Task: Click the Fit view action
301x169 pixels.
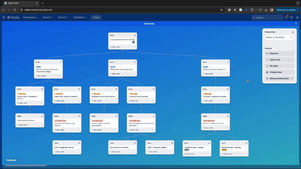Action: pos(279,66)
